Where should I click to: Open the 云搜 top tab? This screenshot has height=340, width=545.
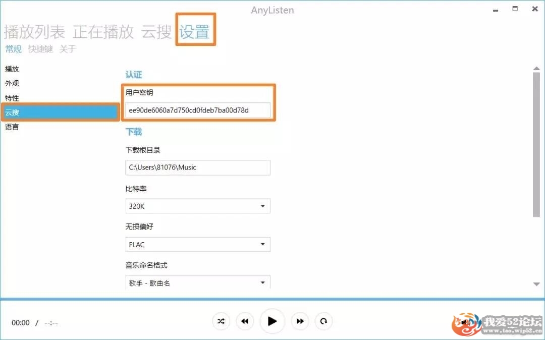point(156,32)
